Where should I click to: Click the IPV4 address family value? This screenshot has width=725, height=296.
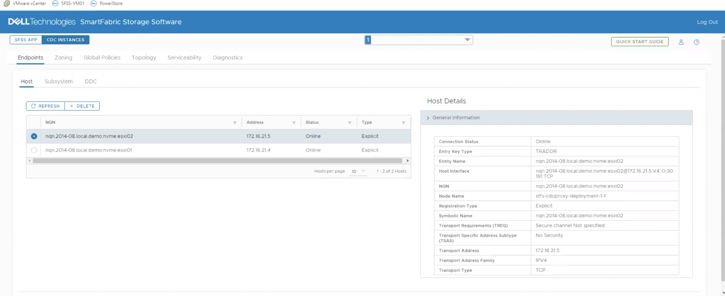pyautogui.click(x=541, y=261)
